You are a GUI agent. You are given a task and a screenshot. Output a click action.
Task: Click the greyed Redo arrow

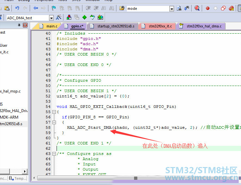pos(26,8)
